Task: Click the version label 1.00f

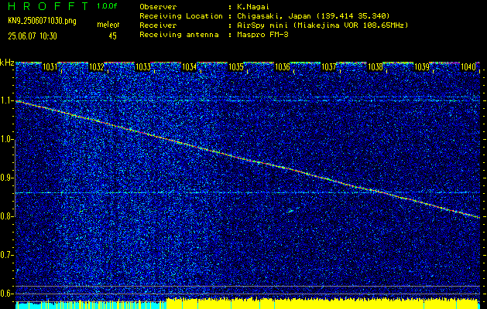Action: tap(107, 6)
